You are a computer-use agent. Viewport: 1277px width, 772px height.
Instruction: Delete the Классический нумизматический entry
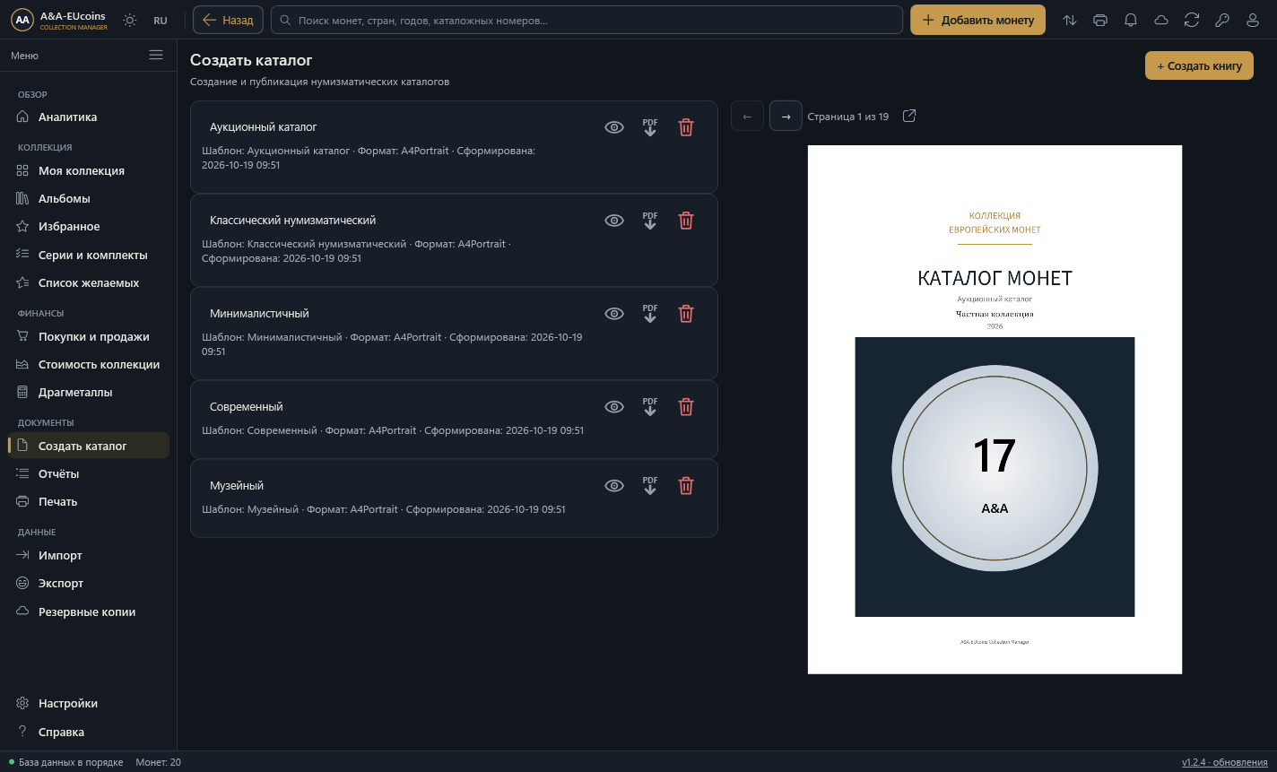pos(686,221)
